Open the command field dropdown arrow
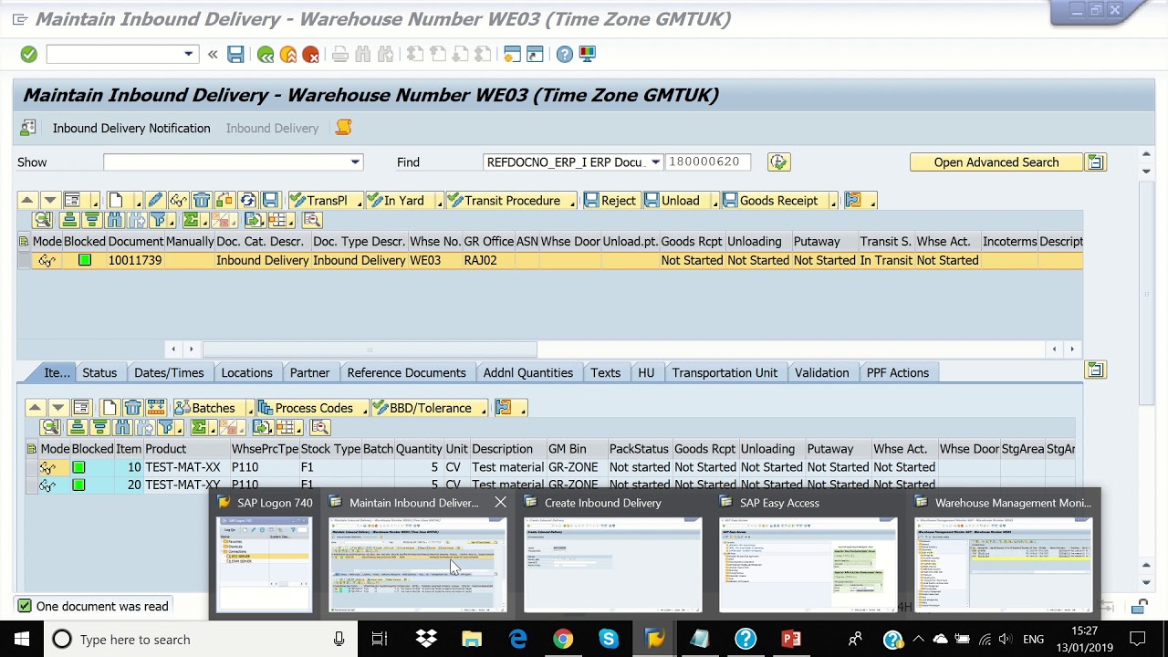The image size is (1168, 657). (x=189, y=55)
